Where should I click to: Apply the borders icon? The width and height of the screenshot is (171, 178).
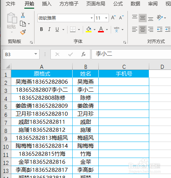click(x=73, y=29)
